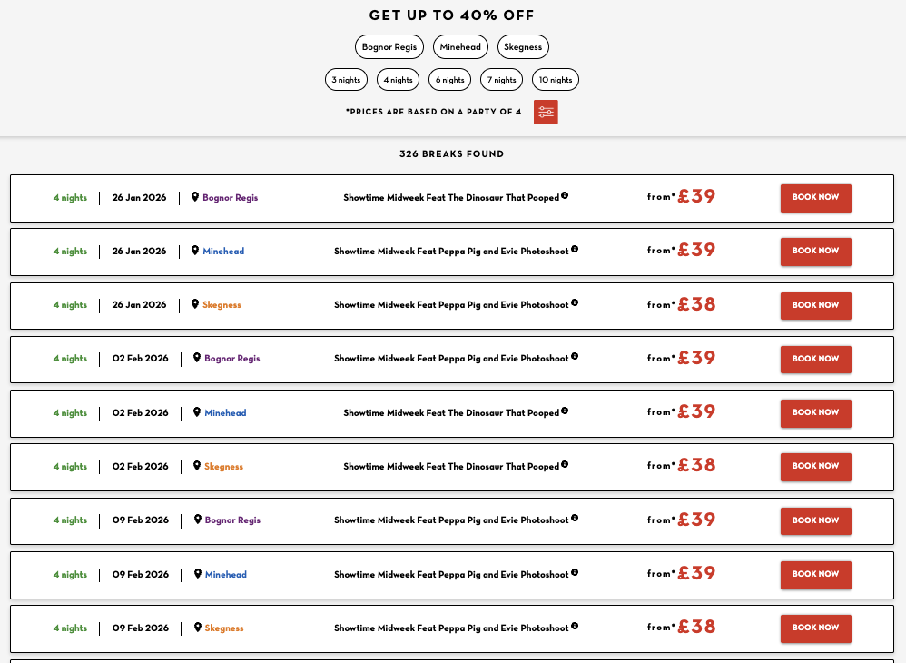Filter breaks by 7 nights
The width and height of the screenshot is (906, 663).
click(502, 80)
